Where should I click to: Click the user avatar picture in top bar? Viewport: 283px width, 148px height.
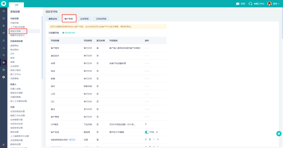click(269, 4)
